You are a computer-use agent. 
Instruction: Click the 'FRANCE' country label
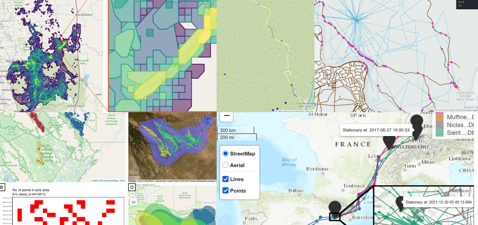(x=352, y=144)
